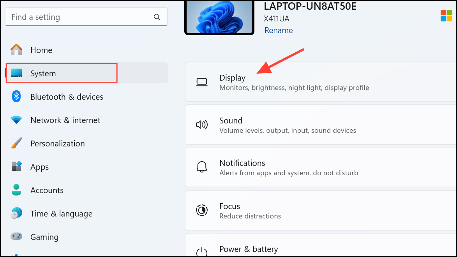
Task: Click the LAPTOP-UN8AT50E device name
Action: coord(310,6)
